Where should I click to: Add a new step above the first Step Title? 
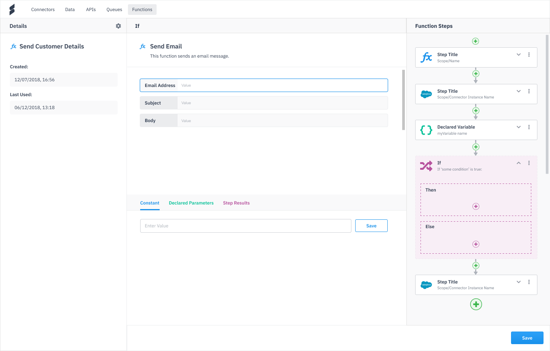476,41
